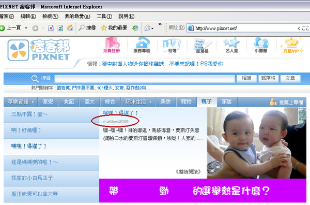Image resolution: width=310 pixels, height=205 pixels.
Task: Open the 名人堂 stars icon
Action: coord(231,45)
